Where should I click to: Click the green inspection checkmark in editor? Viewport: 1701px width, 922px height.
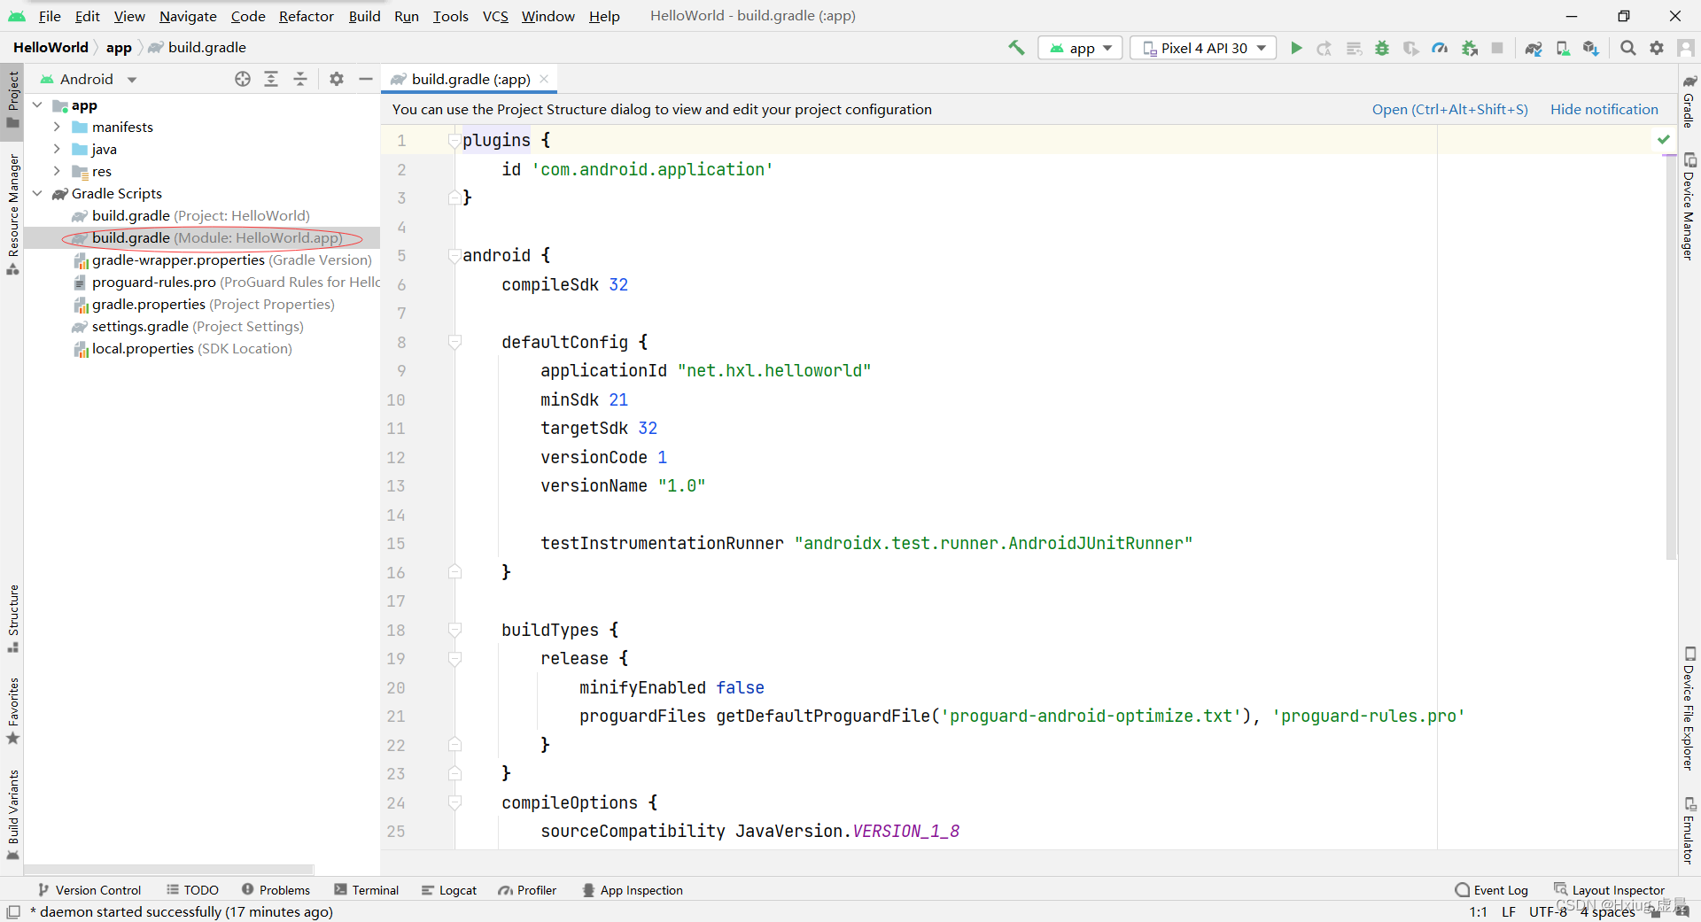1664,139
